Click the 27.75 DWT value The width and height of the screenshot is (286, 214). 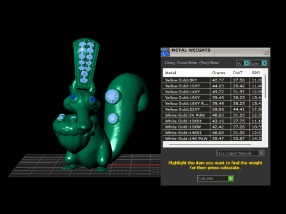(239, 121)
